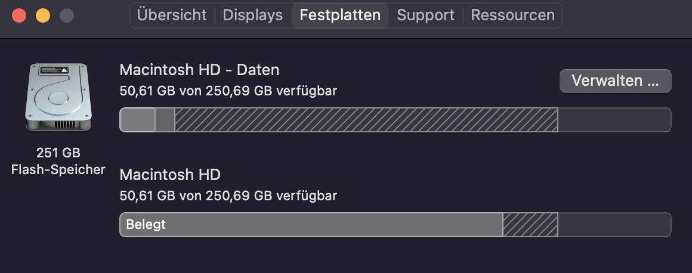Click the long striped segment of Daten bar
The image size is (692, 273).
point(366,120)
